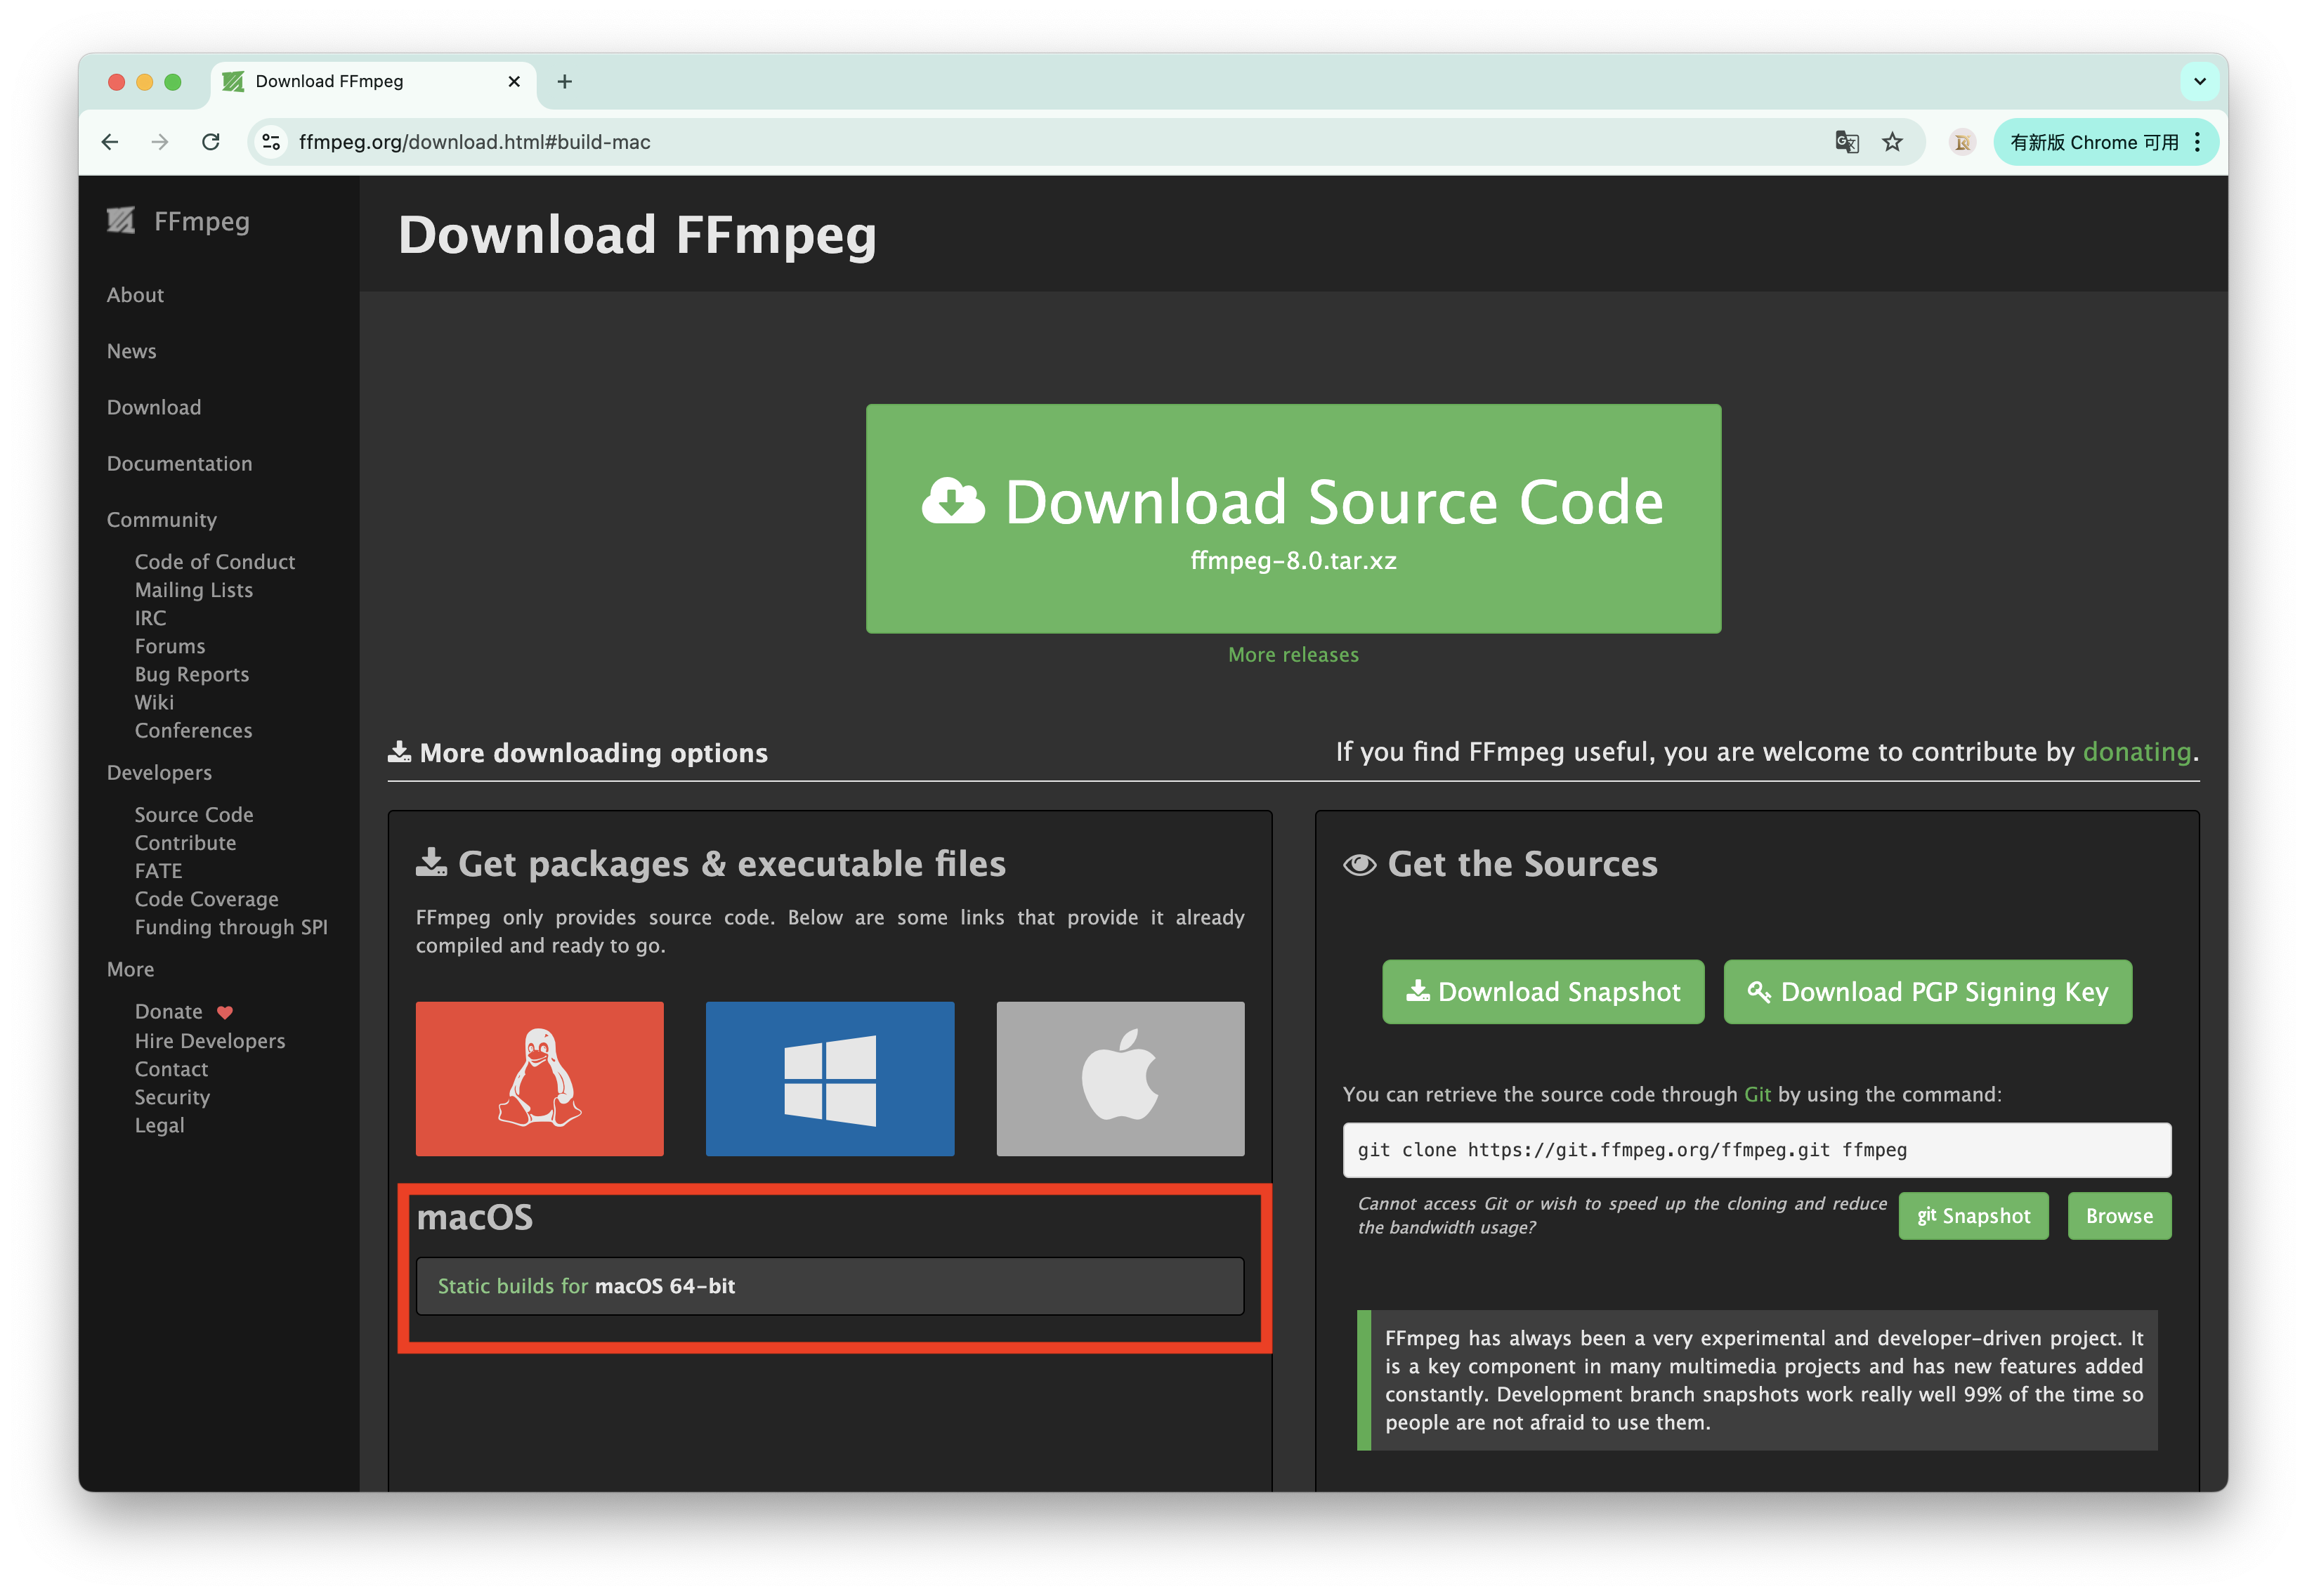2307x1596 pixels.
Task: Select the Apple logo tile
Action: [x=1120, y=1078]
